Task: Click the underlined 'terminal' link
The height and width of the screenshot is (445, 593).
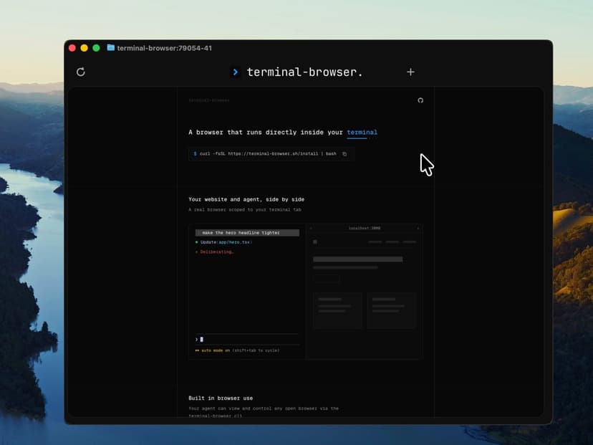Action: 362,133
